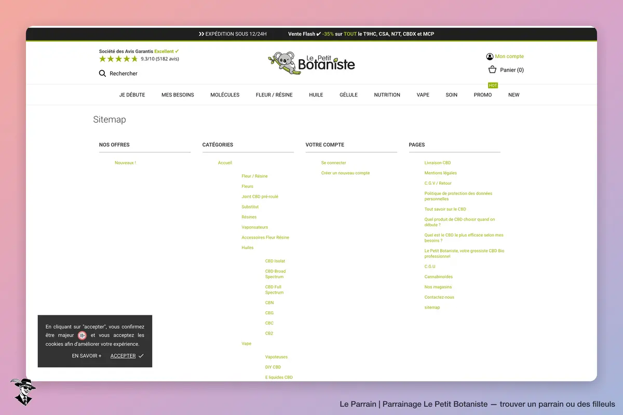
Task: Open the Mon compte user icon
Action: tap(490, 57)
